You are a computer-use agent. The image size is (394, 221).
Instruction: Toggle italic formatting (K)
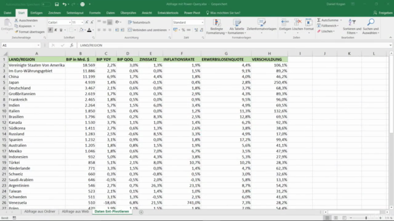[x=55, y=30]
